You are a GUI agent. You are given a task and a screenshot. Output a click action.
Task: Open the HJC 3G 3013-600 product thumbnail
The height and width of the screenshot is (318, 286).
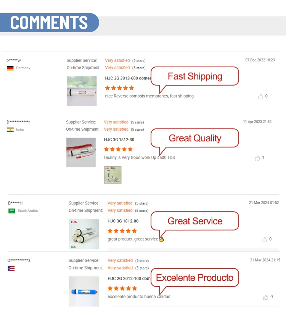point(82,91)
